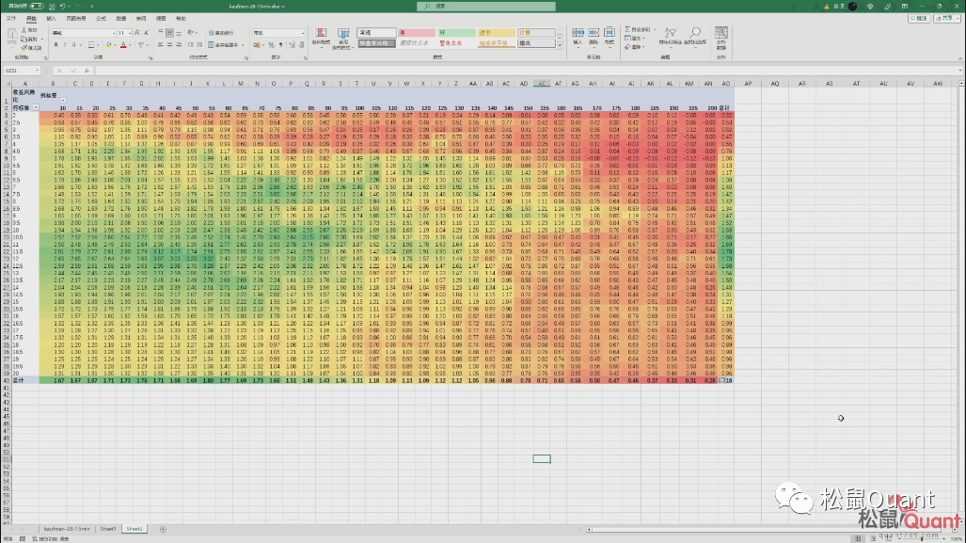The image size is (966, 543).
Task: Click the red Font Color letter A
Action: pyautogui.click(x=123, y=45)
